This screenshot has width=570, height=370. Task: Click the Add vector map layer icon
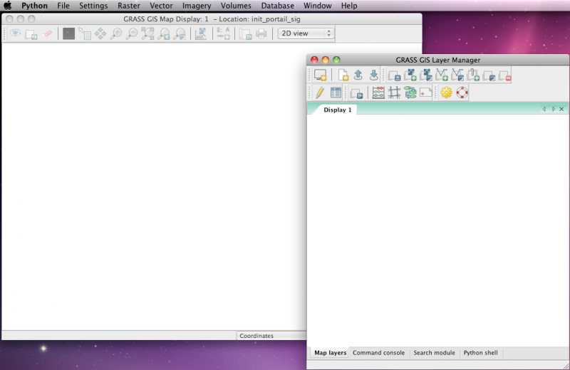[442, 75]
